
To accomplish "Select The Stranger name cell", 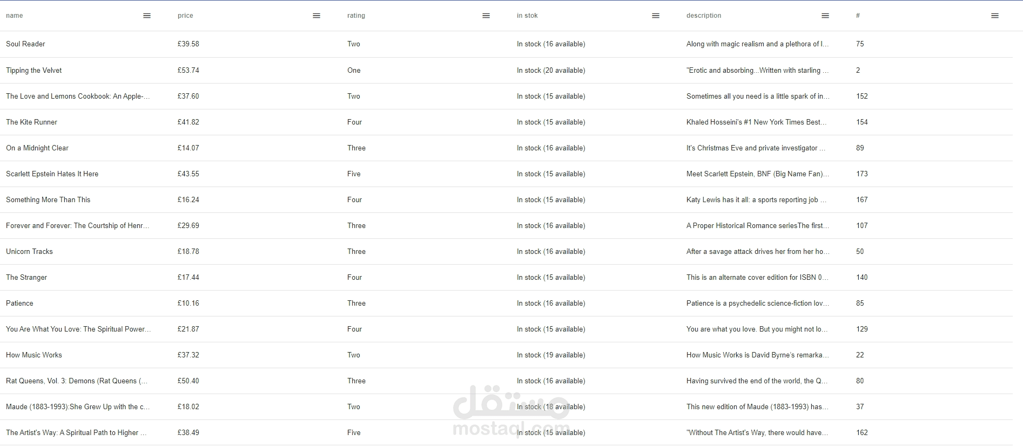I will point(26,278).
